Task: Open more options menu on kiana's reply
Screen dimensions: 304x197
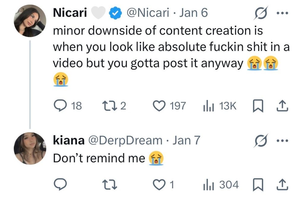Action: tap(283, 140)
